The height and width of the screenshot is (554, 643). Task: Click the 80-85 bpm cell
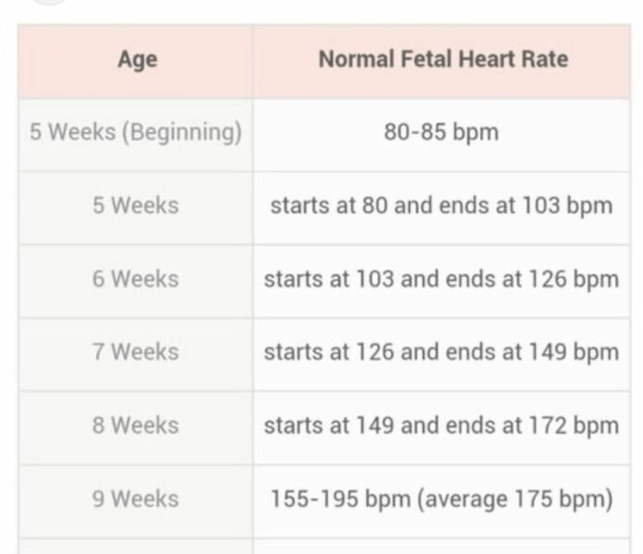coord(442,132)
